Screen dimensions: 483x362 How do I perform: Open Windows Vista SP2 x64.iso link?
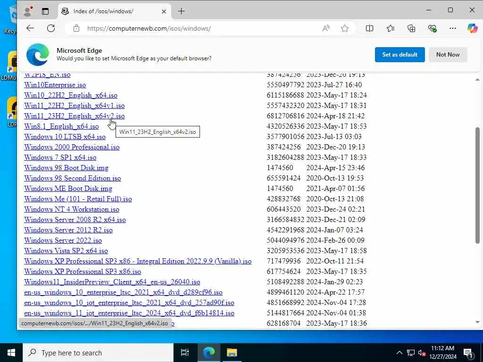[66, 251]
